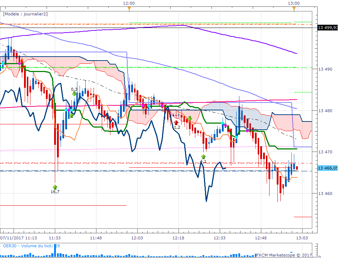Viewport: 338px width, 258px height.
Task: Select the unlabeled green down arrow signal
Action: [190, 119]
